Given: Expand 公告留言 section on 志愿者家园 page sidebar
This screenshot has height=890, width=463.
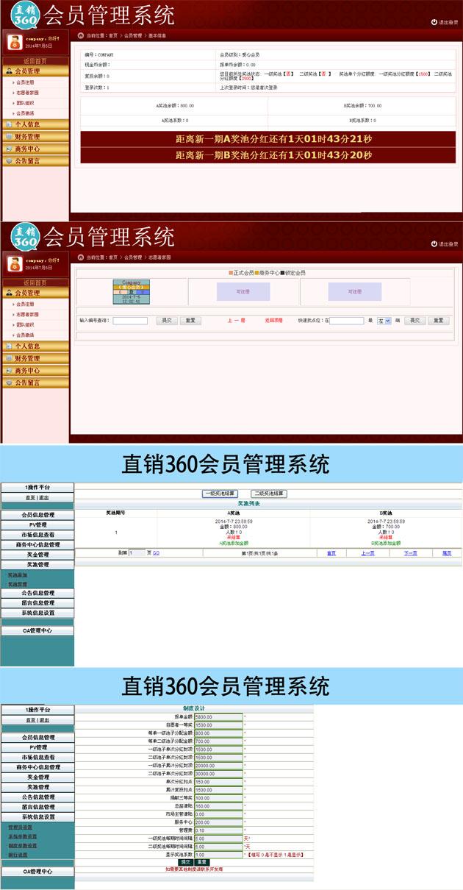Looking at the screenshot, I should click(x=35, y=382).
